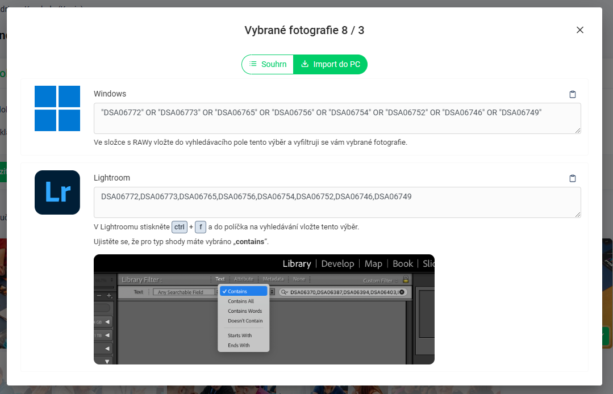Click the resize handle of the Lightroom text area
The width and height of the screenshot is (613, 394).
coord(578,215)
